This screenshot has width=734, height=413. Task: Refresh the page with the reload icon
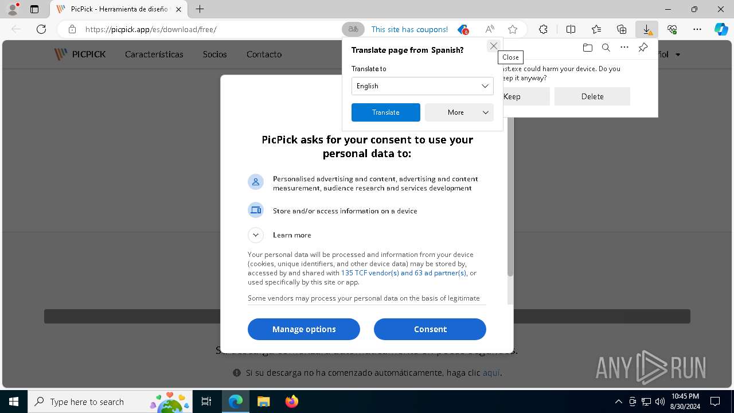pos(41,29)
